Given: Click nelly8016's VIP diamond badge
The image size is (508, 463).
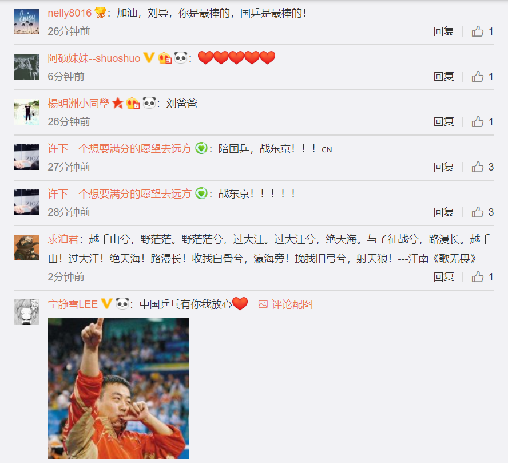Looking at the screenshot, I should 101,13.
